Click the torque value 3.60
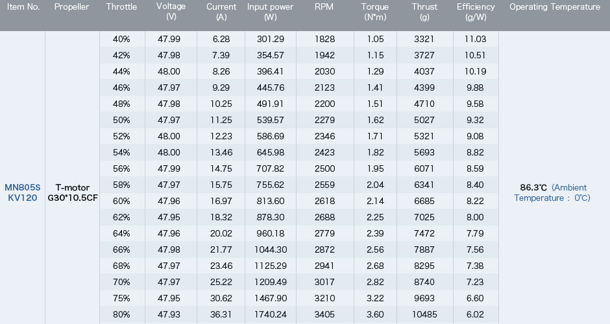Viewport: 610px width, 324px height. [x=375, y=314]
